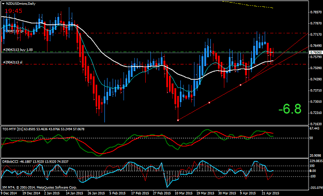
Task: Select the trendline anchor near 9 Apr 2015
Action: pos(240,85)
